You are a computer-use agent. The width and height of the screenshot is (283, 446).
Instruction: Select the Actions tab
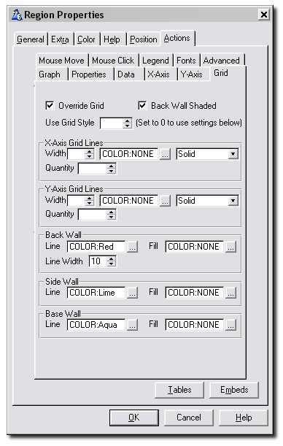click(177, 38)
